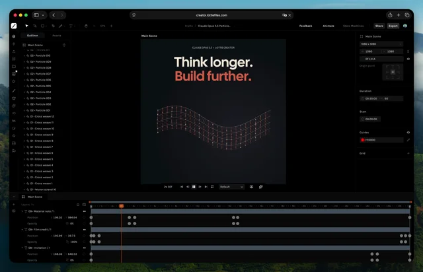Open the user profile avatar menu

click(405, 26)
